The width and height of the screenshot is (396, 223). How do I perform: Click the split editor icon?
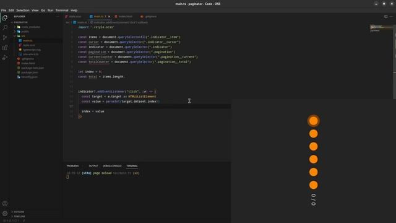385,17
